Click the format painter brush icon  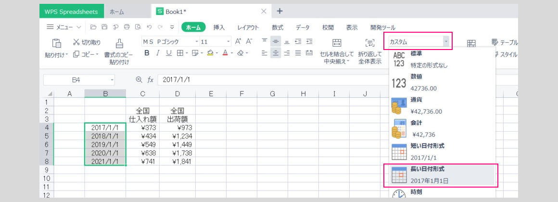click(x=119, y=43)
